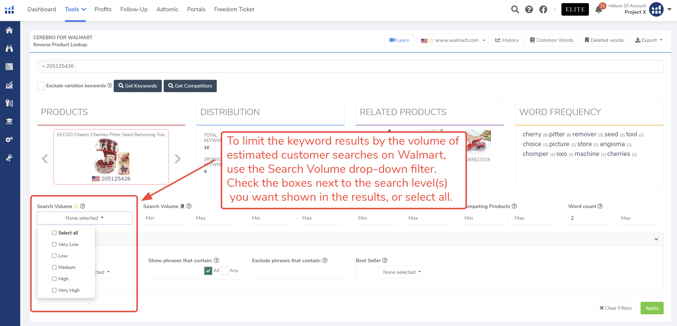Click the bar chart analytics sidebar icon
The width and height of the screenshot is (677, 326).
[x=9, y=85]
